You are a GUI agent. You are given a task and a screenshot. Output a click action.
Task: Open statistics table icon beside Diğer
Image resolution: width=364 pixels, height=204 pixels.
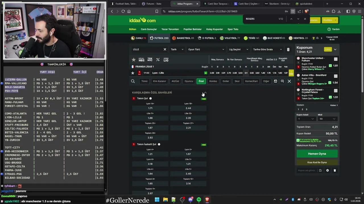tap(275, 81)
